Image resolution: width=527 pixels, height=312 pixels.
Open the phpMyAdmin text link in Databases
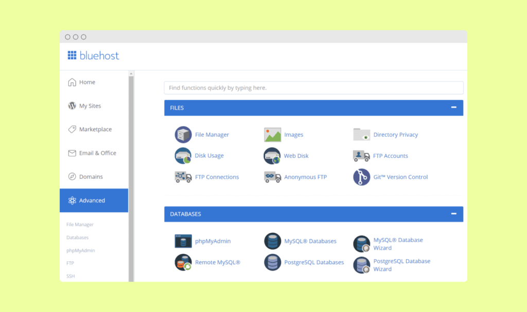click(x=213, y=241)
